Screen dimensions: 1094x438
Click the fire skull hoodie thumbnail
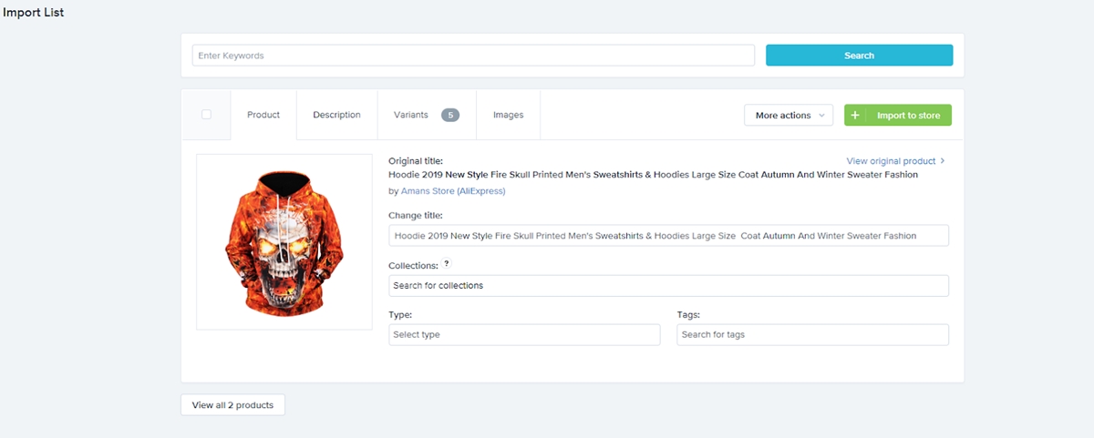click(x=284, y=242)
